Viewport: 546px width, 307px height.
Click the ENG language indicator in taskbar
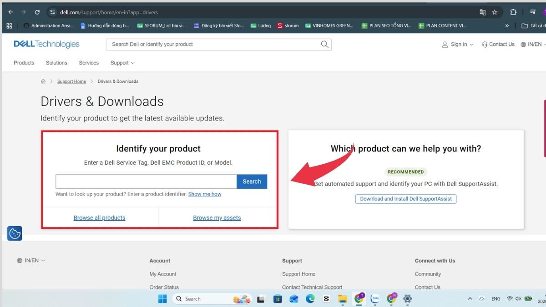coord(496,299)
